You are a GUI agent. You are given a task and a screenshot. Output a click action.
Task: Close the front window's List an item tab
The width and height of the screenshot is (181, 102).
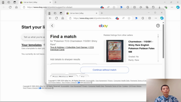coord(96,13)
